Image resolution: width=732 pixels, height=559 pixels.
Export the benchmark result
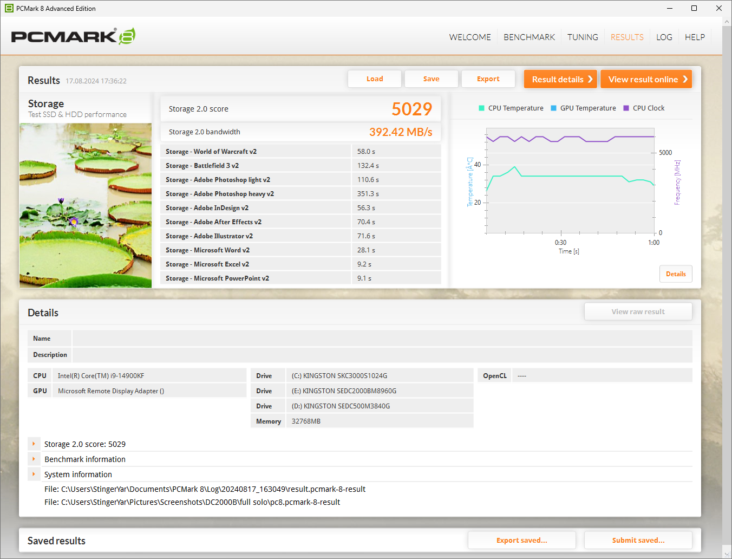(x=488, y=79)
